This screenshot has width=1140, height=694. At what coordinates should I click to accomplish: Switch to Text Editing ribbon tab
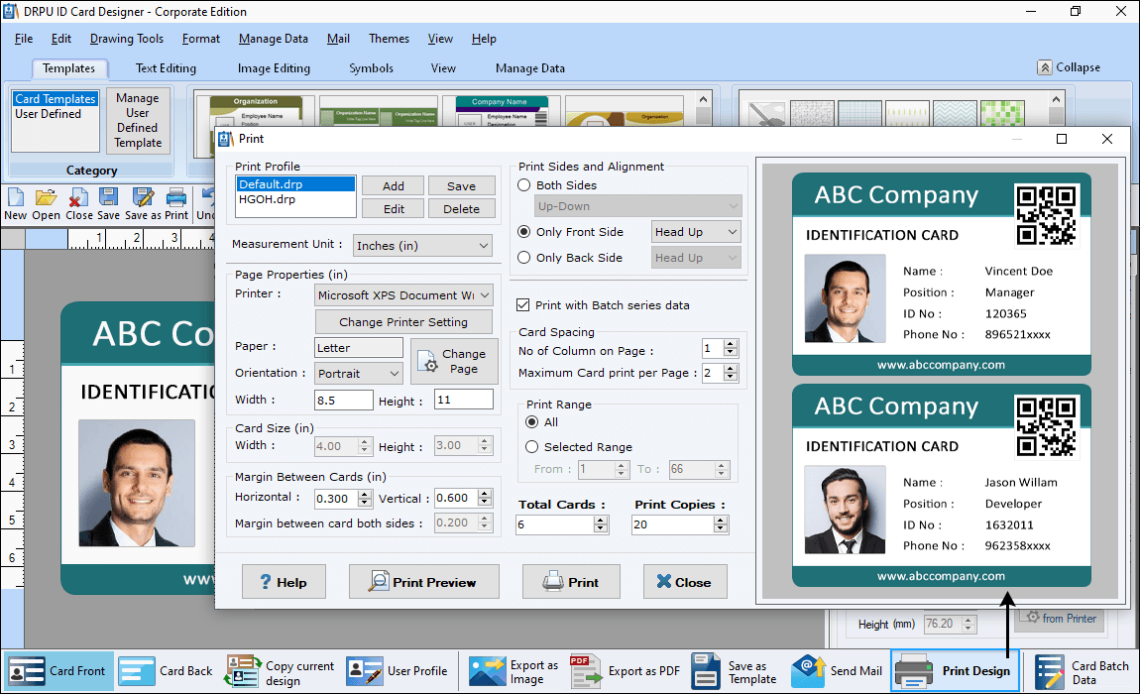point(166,68)
